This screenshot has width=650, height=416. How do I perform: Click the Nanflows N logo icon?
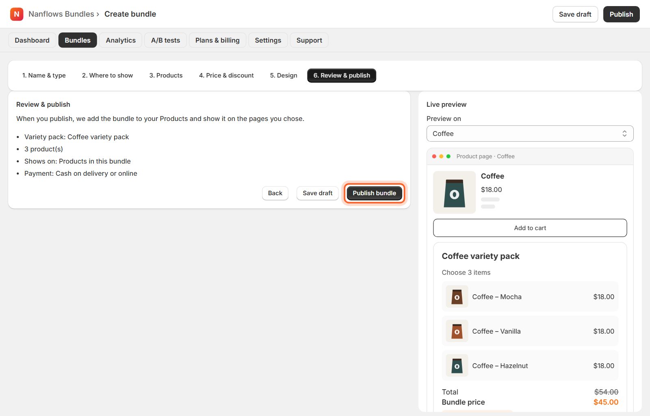[x=17, y=14]
